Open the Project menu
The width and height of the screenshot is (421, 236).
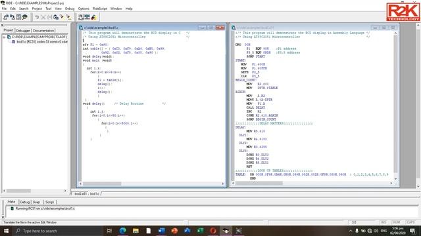[37, 9]
